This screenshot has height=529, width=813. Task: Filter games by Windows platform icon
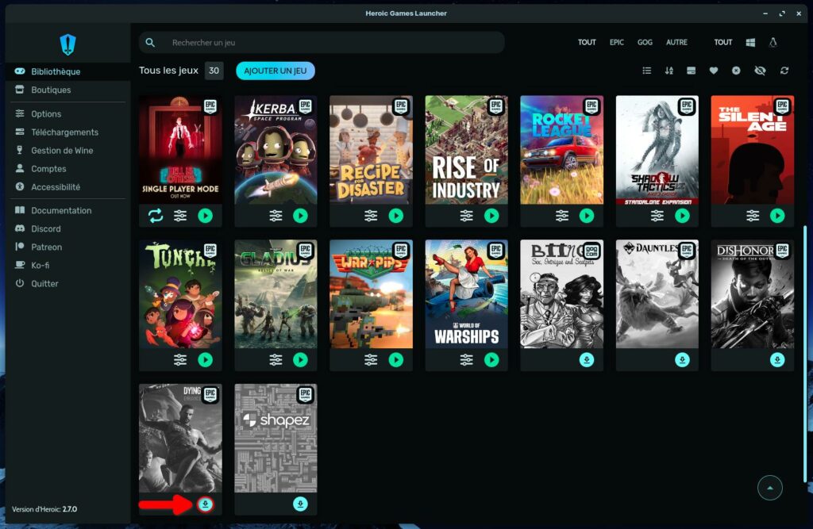[x=750, y=42]
